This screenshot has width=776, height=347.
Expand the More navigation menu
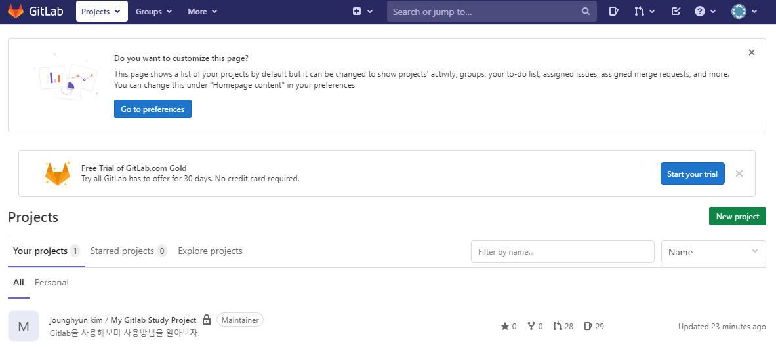click(x=203, y=11)
